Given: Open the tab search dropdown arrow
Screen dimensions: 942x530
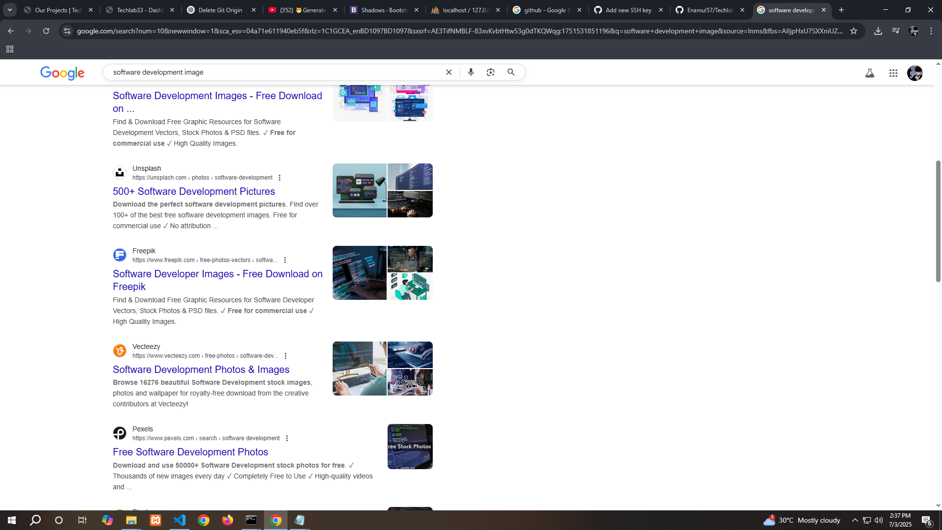Looking at the screenshot, I should point(10,10).
